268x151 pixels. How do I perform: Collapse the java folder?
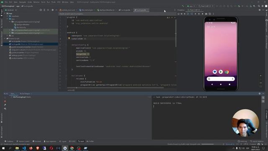click(x=8, y=19)
